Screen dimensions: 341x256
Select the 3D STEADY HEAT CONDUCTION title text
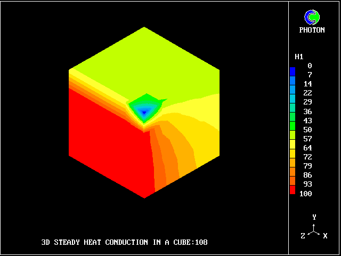(124, 242)
